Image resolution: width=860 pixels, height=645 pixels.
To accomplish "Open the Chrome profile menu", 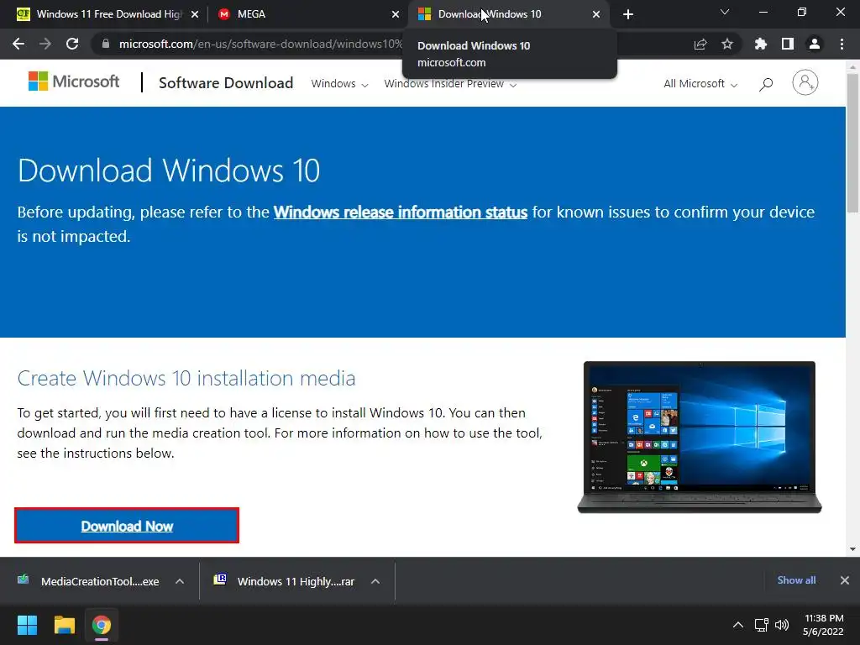I will click(x=815, y=44).
